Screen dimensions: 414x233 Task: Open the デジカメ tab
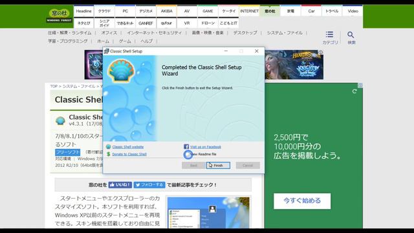pos(146,11)
